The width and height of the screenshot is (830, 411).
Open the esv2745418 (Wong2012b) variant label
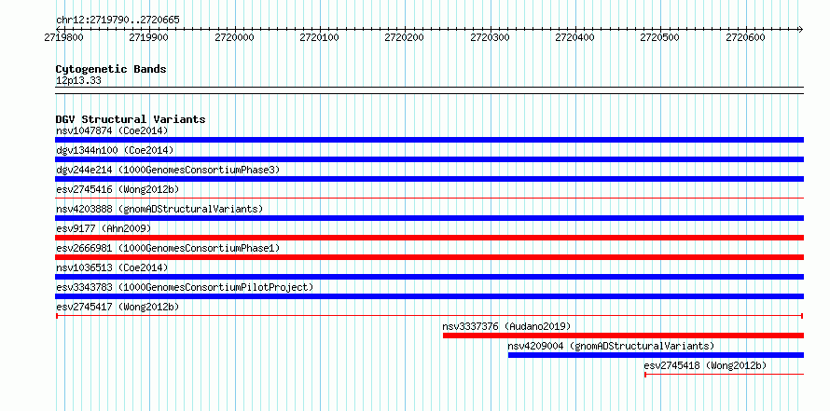705,365
